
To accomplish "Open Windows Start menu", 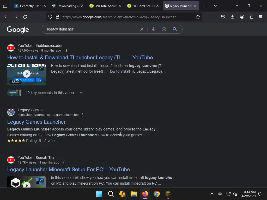I will pos(99,194).
